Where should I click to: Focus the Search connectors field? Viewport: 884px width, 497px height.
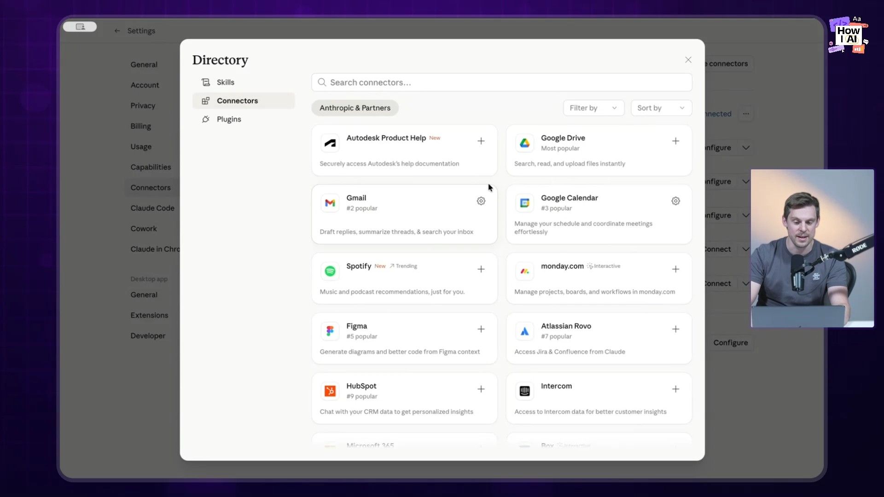pos(501,82)
